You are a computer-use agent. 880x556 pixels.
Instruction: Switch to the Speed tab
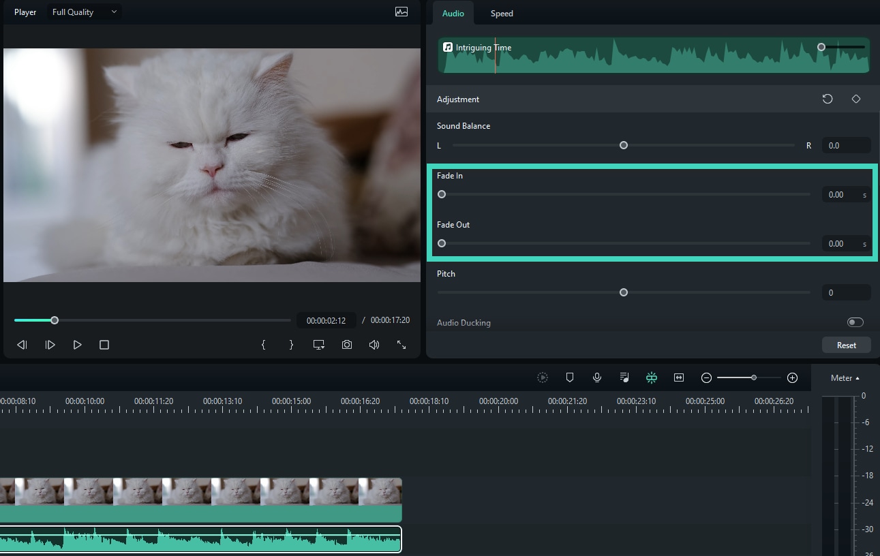pos(502,13)
